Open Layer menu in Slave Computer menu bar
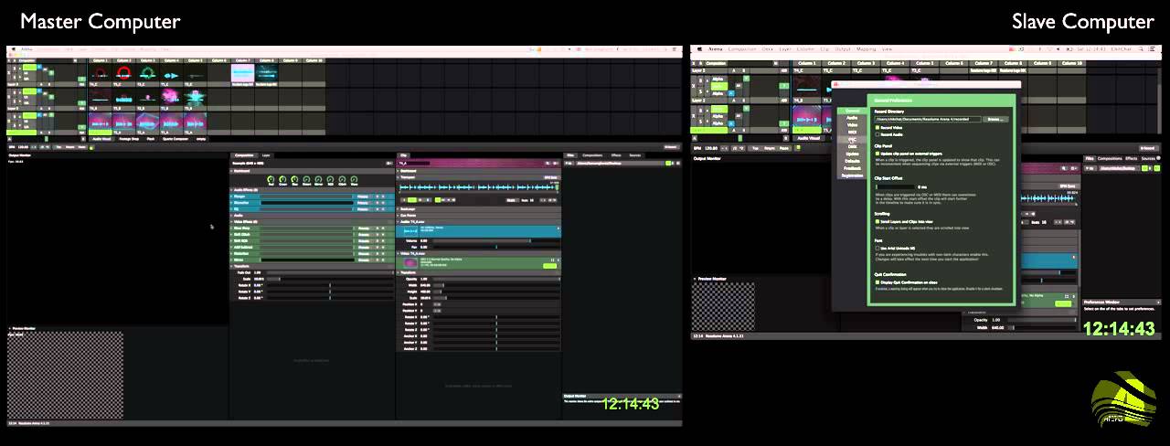The image size is (1170, 446). pyautogui.click(x=786, y=48)
